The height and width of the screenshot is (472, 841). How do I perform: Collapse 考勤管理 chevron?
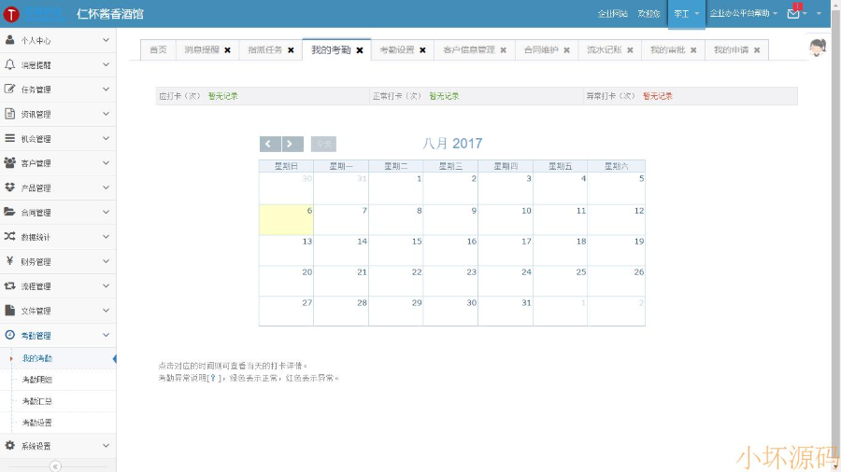click(106, 335)
